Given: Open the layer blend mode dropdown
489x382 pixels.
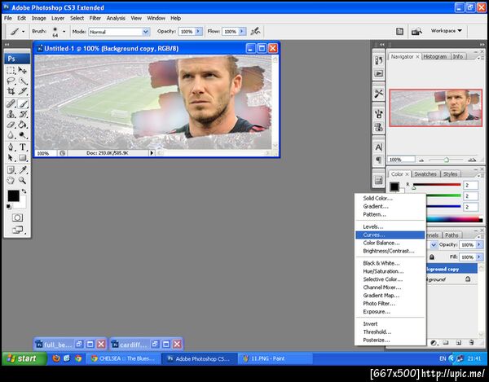Looking at the screenshot, I should click(x=434, y=245).
